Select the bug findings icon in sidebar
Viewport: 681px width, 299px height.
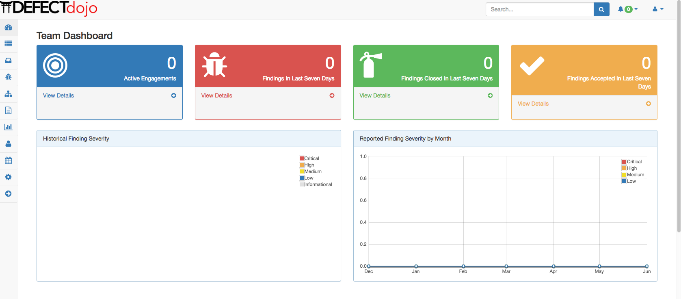coord(8,77)
